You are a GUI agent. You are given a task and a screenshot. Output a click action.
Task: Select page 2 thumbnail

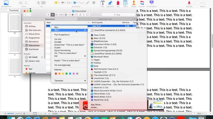[15, 45]
